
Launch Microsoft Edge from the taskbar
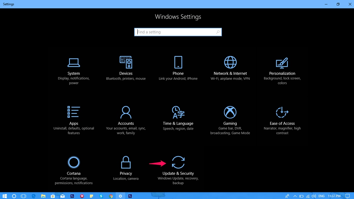click(x=34, y=196)
